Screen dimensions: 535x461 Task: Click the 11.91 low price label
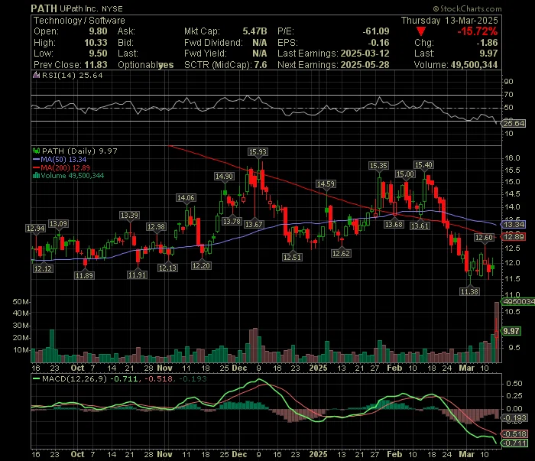coord(137,274)
